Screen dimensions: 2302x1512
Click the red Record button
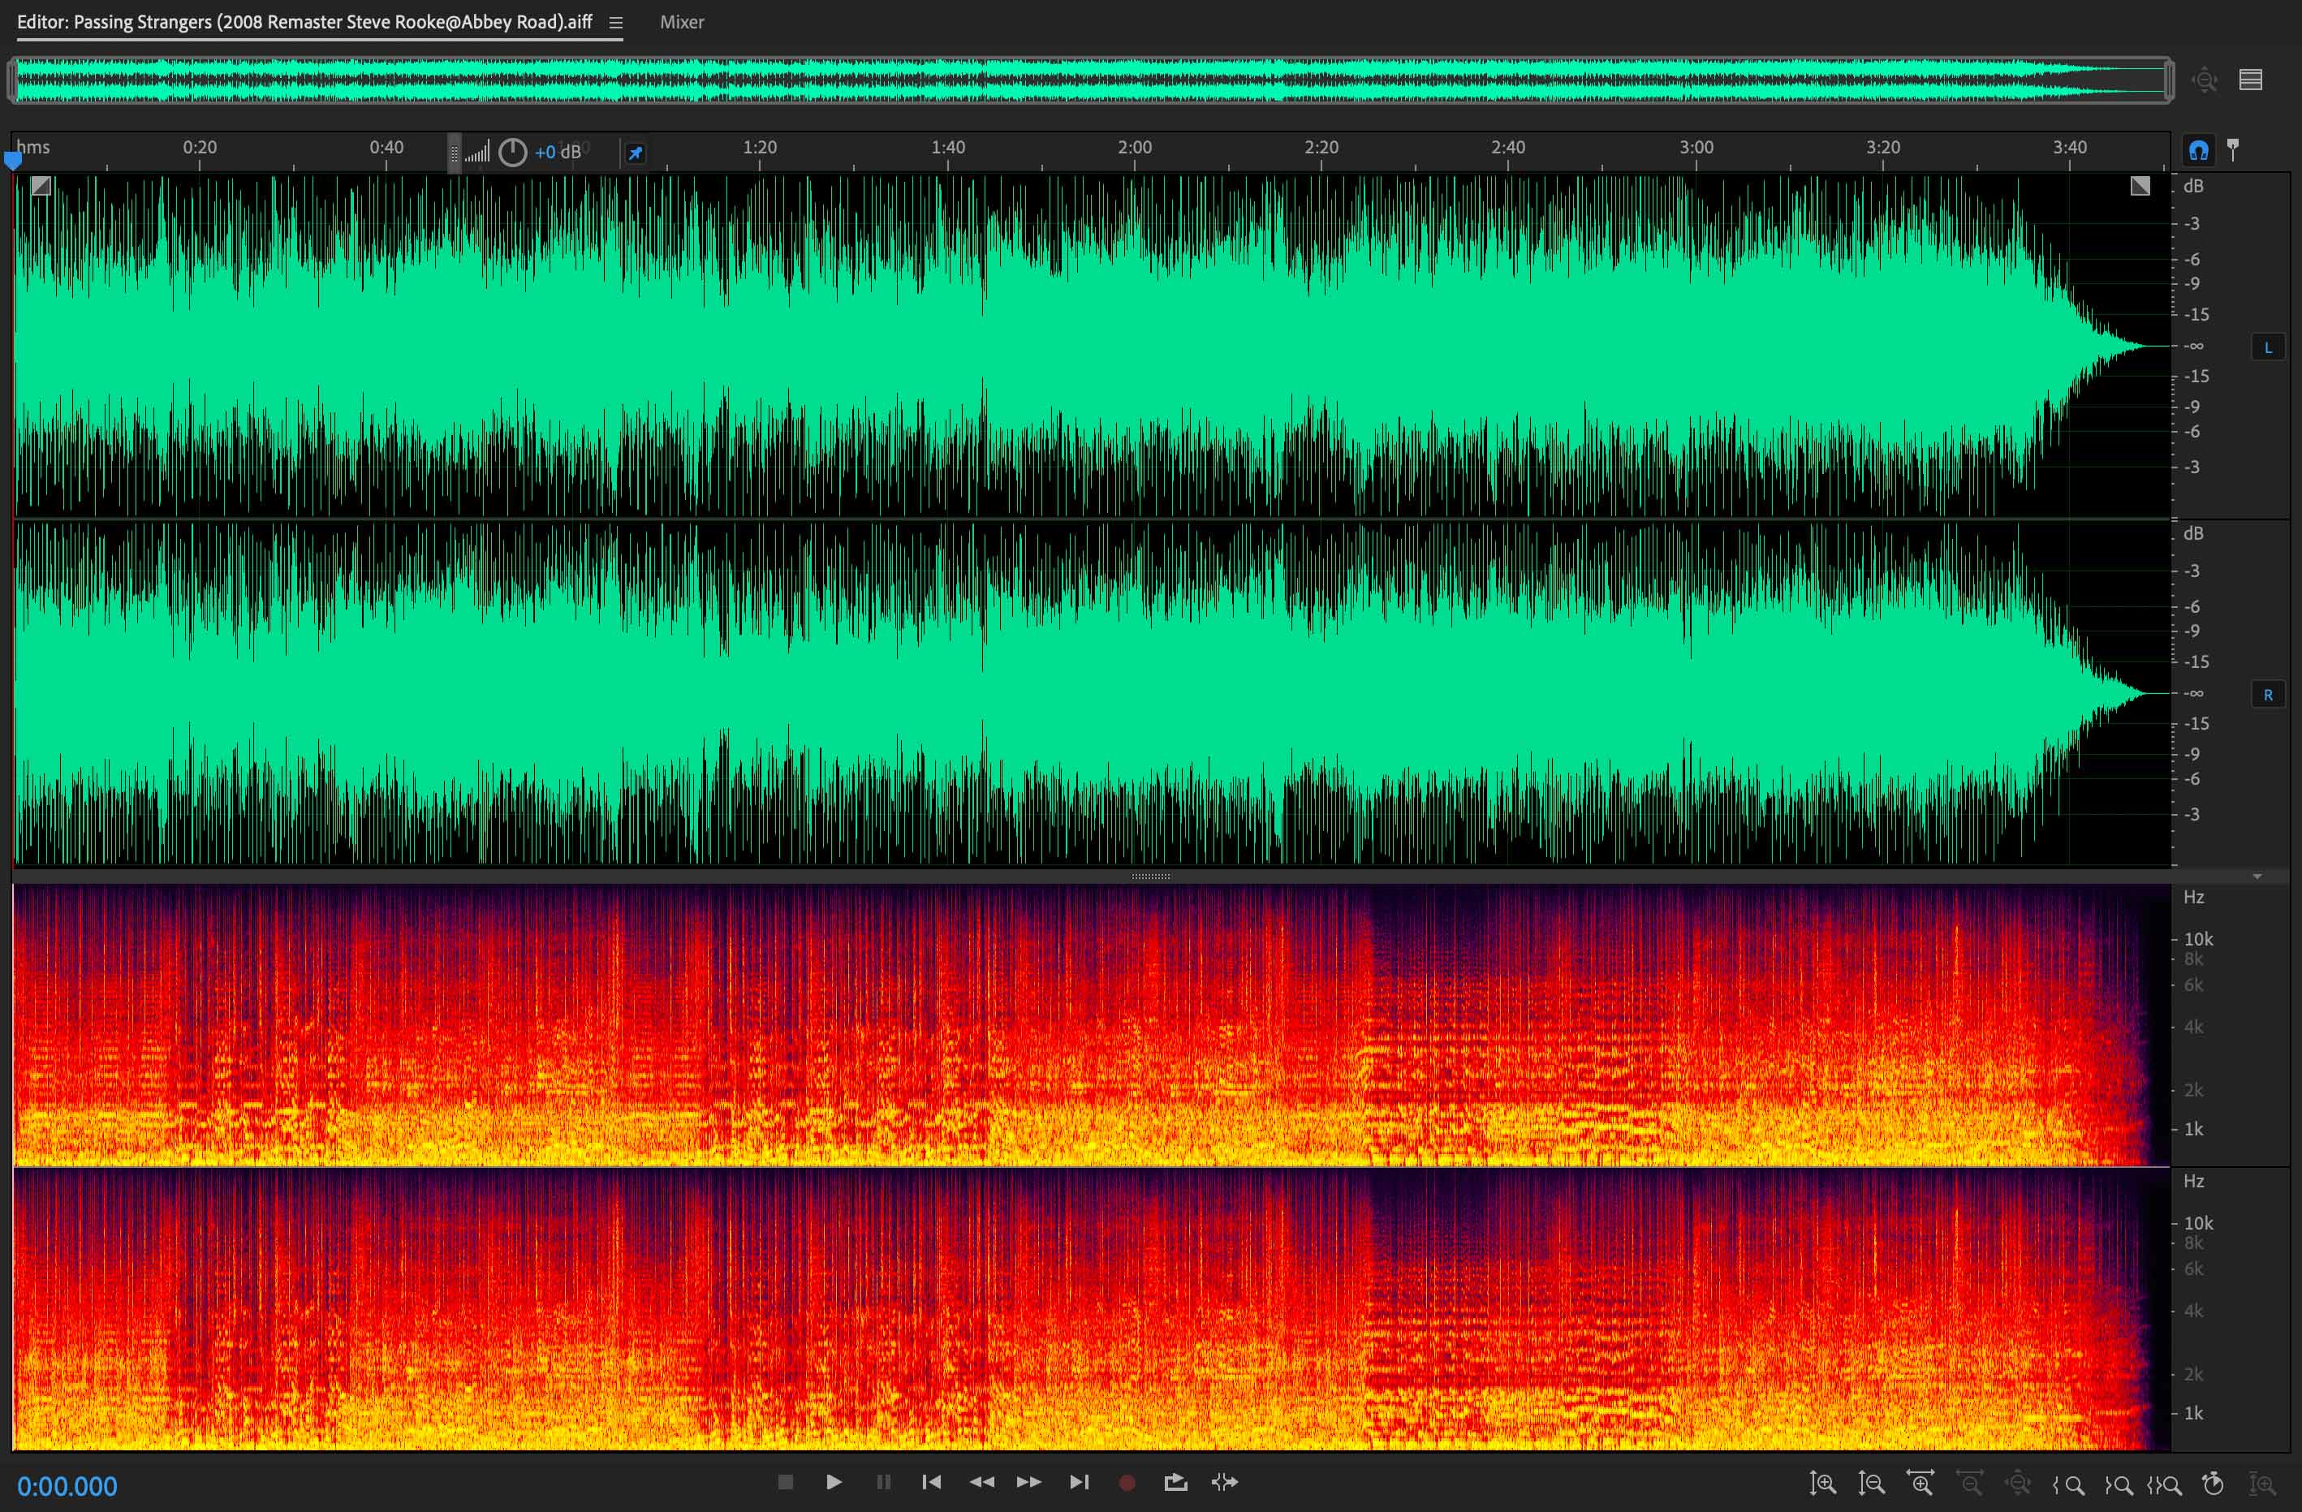(1127, 1482)
